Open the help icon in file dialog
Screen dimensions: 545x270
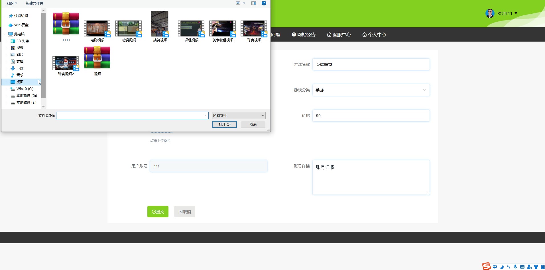coord(264,3)
